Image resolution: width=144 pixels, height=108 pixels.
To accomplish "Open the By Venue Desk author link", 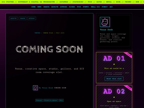I will [x=46, y=88].
